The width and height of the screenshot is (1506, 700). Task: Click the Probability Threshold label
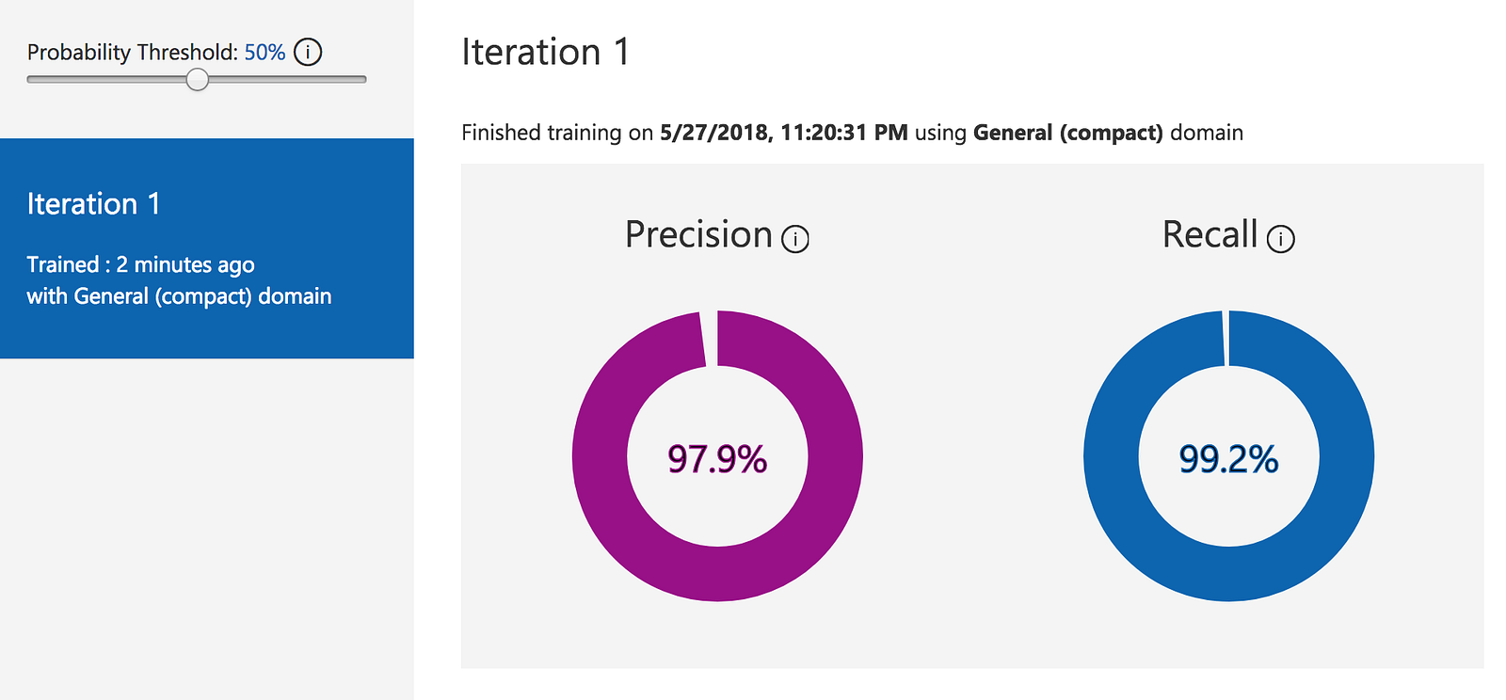pyautogui.click(x=132, y=53)
